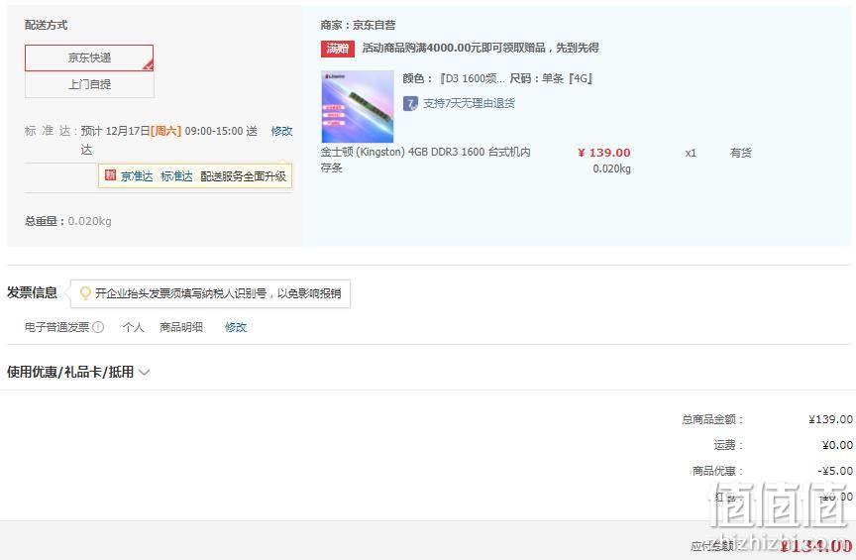Click 修改 next to delivery time
This screenshot has width=856, height=560.
point(281,131)
